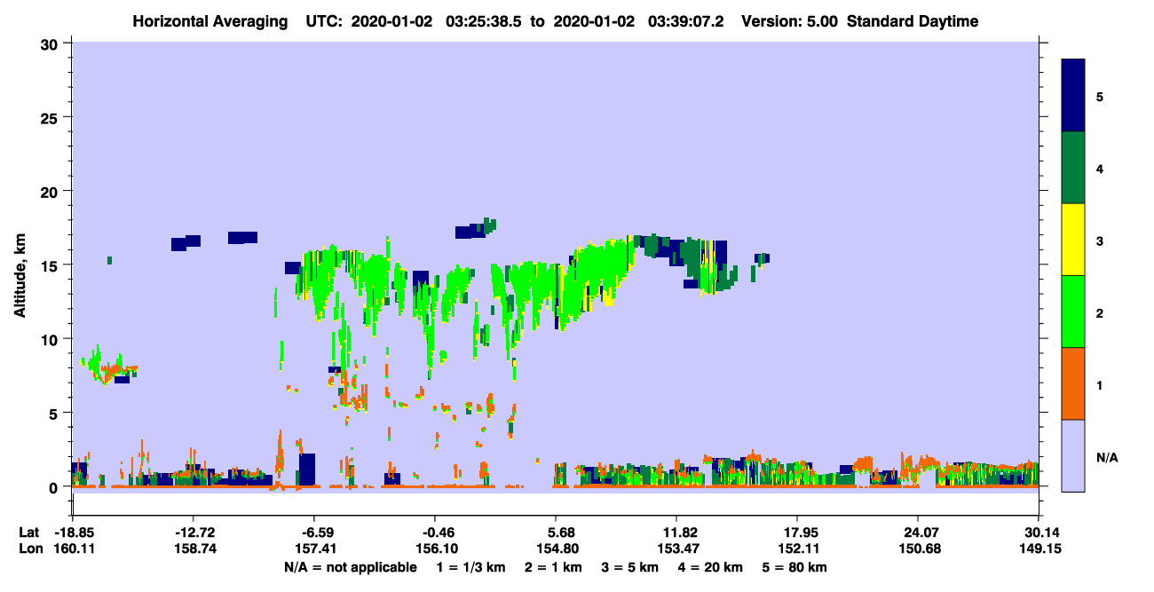
Task: Click longitude value 152.11
Action: point(797,549)
